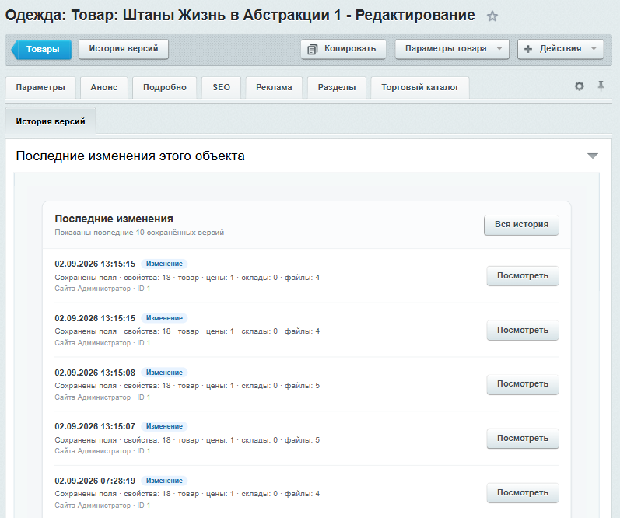View first 13:15:15 version with Посмотреть
Screen dimensions: 620x518
point(522,275)
